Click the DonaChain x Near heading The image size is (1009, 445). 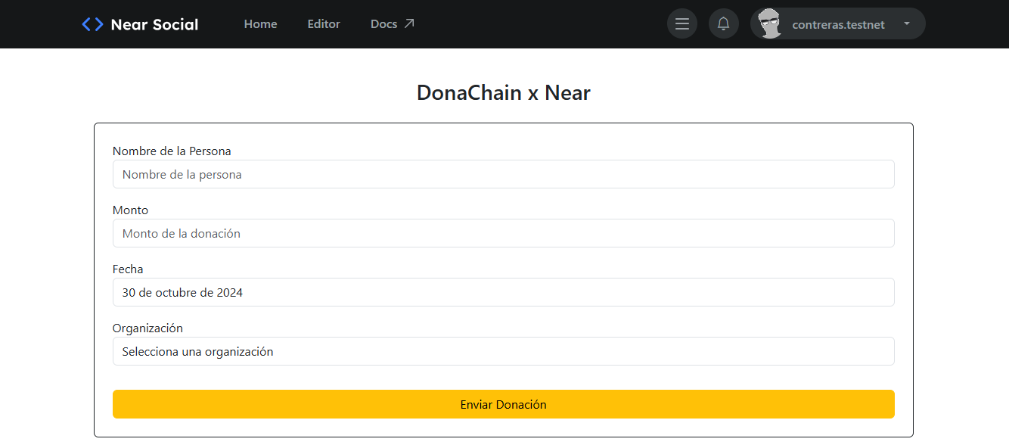tap(504, 92)
